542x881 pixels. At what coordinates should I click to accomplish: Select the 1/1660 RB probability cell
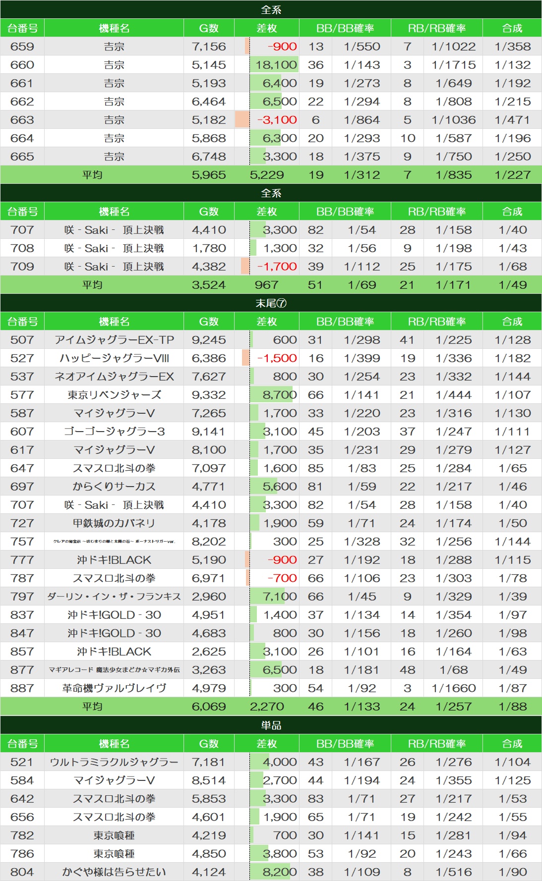[453, 688]
